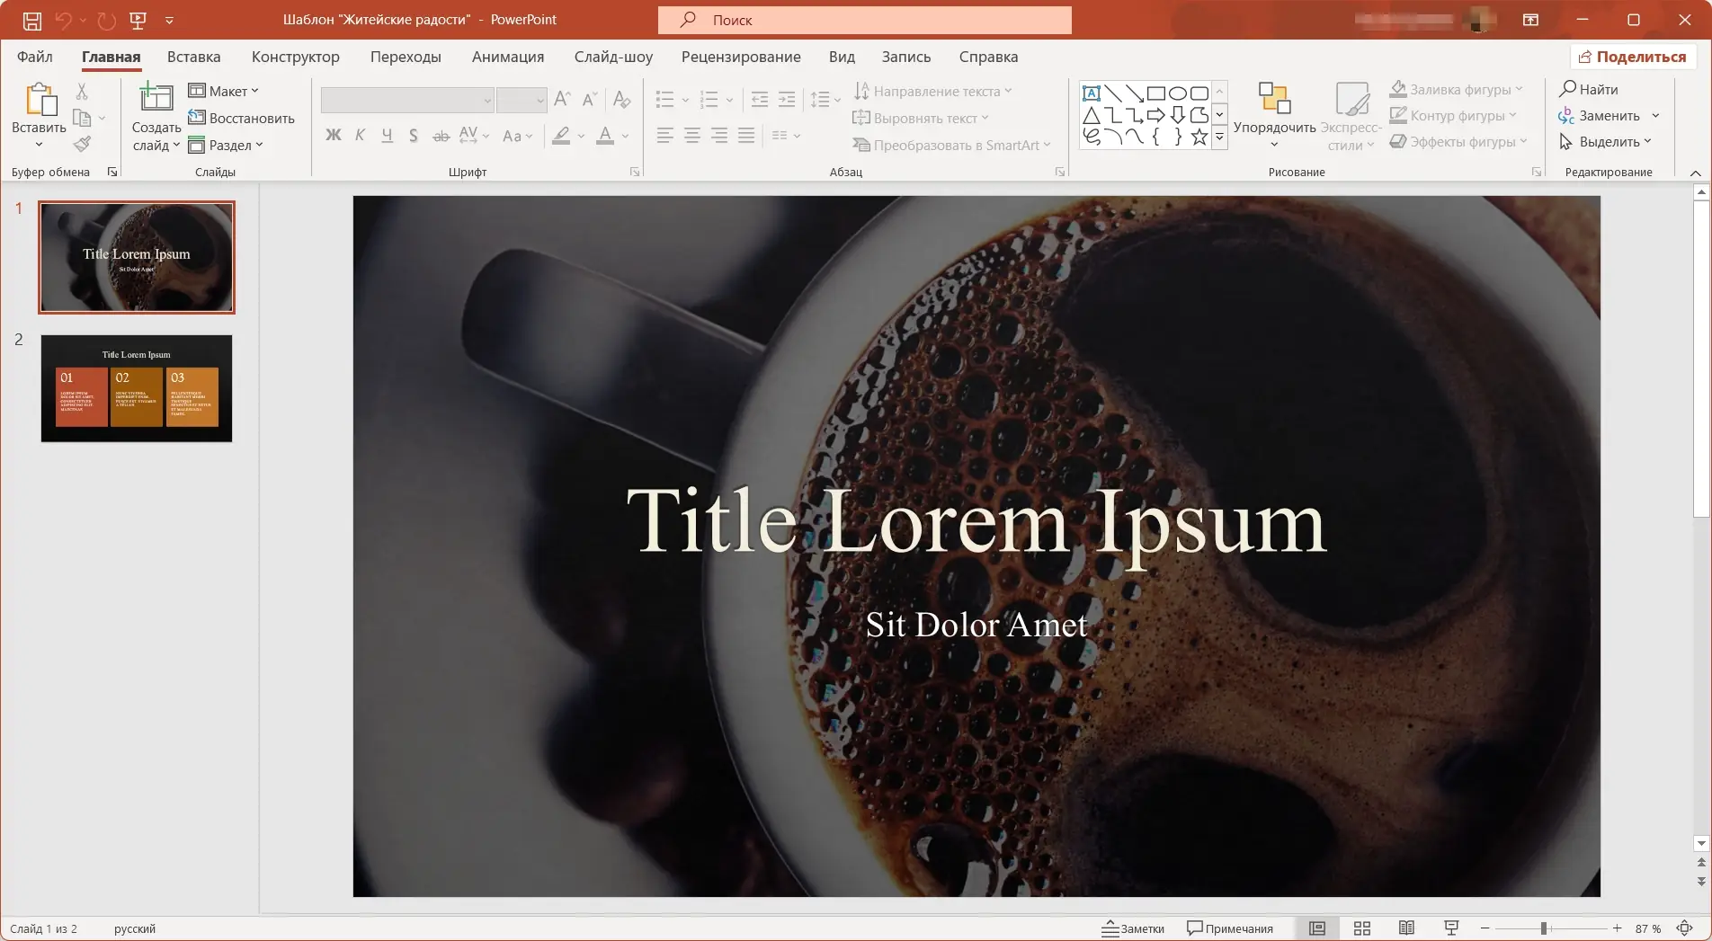Open reading view from status bar

pos(1406,928)
